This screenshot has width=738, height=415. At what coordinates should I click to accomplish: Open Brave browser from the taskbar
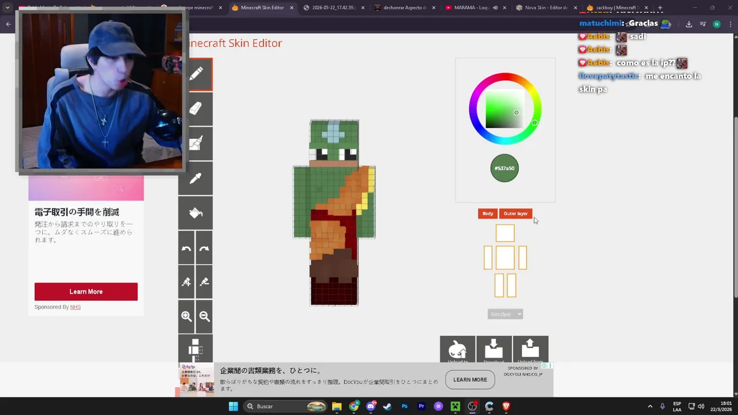click(x=506, y=406)
